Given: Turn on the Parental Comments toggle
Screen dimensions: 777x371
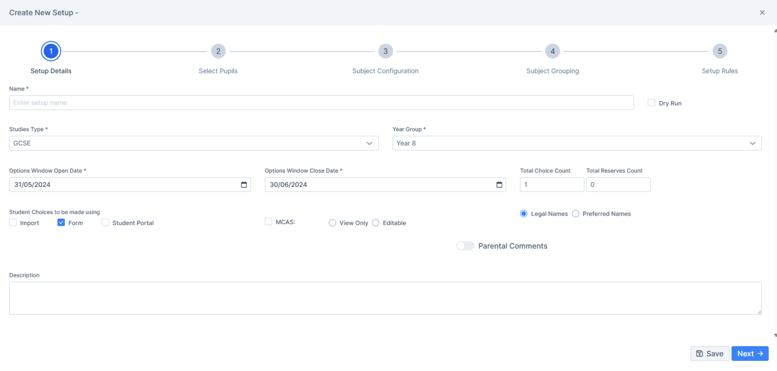Looking at the screenshot, I should [465, 245].
